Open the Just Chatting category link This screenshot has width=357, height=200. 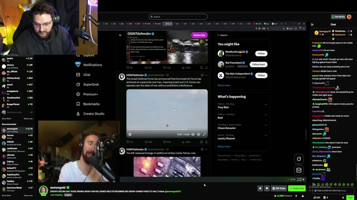tap(56, 195)
